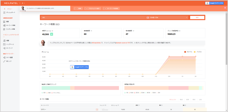
Task: Click the trend sparkline in セオリー row
Action: click(x=105, y=109)
